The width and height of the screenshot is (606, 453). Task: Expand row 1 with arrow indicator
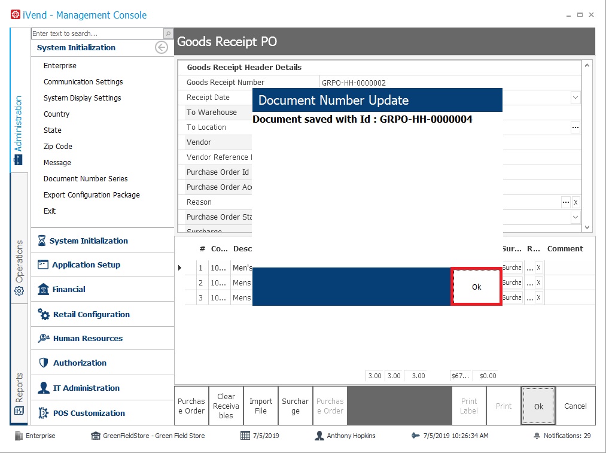(179, 267)
